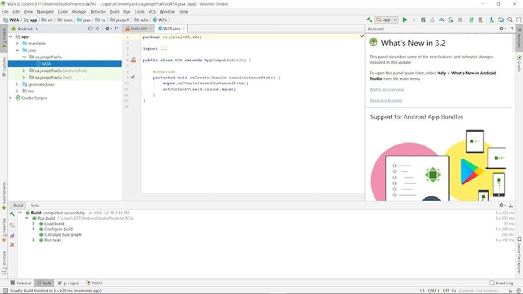Toggle the Build Variants tool window

point(3,192)
